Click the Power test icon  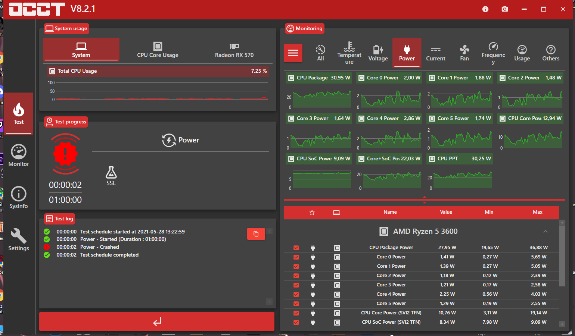(169, 140)
